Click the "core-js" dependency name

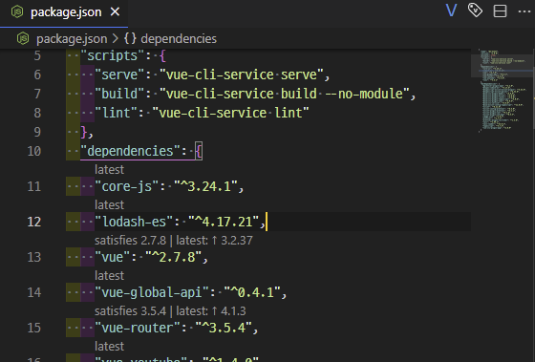(x=126, y=186)
